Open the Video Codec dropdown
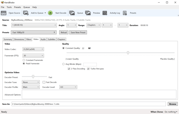Viewport: 179px width, 114px height. 33,49
